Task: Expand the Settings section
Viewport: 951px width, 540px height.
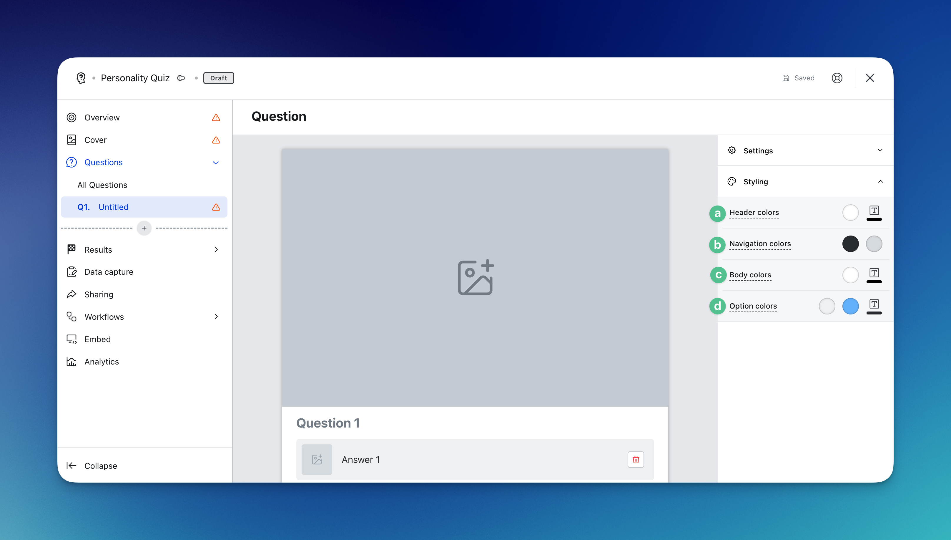Action: click(879, 150)
